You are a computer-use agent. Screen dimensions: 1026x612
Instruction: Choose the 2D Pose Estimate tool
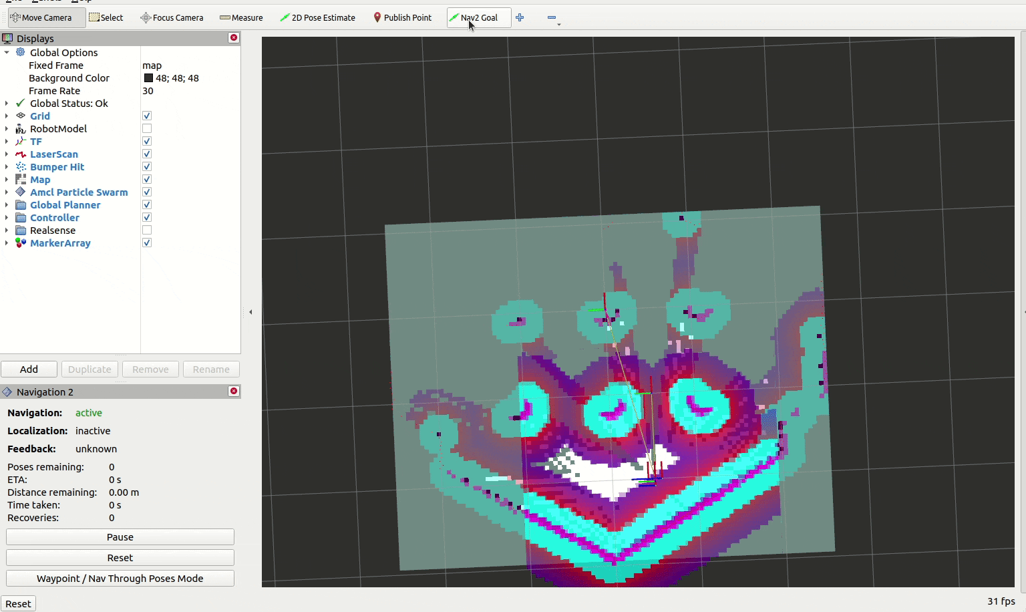[x=317, y=18]
